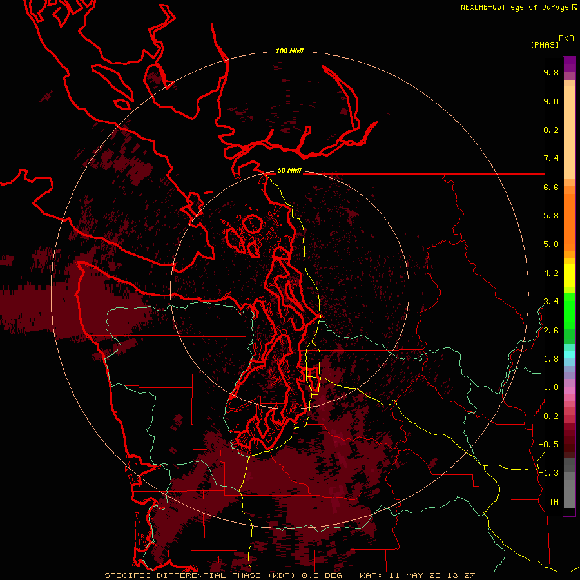Viewport: 580px width, 580px height.
Task: Click the 50 NMI range ring label
Action: [289, 171]
